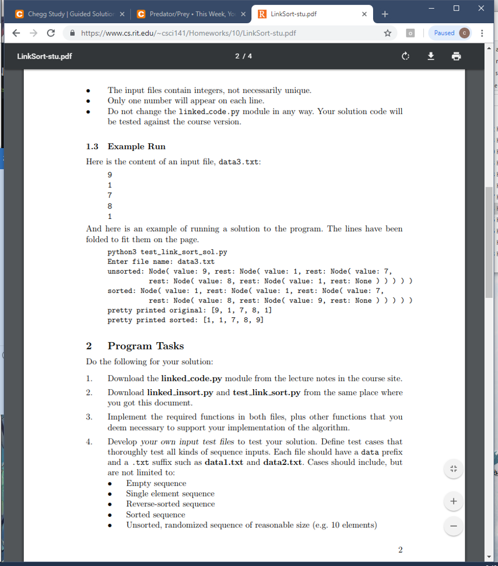Click the scrollbar up arrow
Viewport: 498px width, 566px height.
[x=489, y=48]
